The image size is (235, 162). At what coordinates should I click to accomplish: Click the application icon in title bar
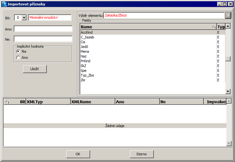pyautogui.click(x=4, y=4)
